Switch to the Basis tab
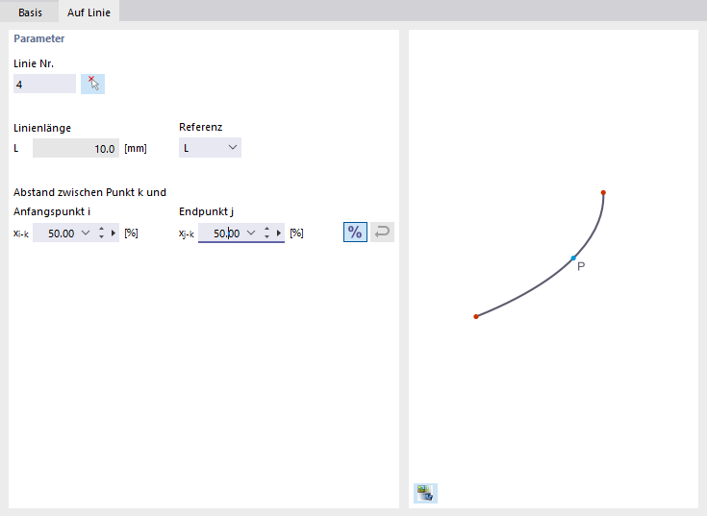Image resolution: width=707 pixels, height=516 pixels. (30, 12)
